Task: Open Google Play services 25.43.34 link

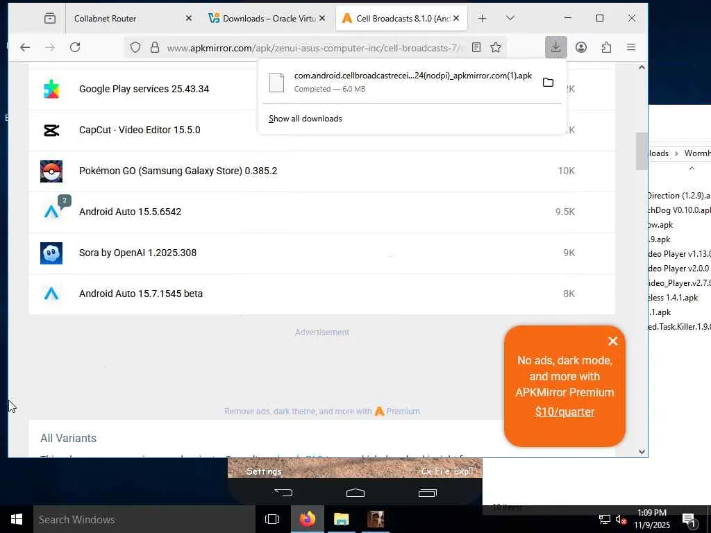Action: [144, 89]
